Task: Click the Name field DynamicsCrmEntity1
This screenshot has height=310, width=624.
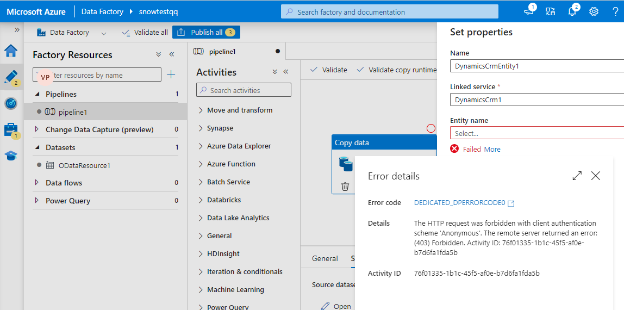Action: [537, 66]
